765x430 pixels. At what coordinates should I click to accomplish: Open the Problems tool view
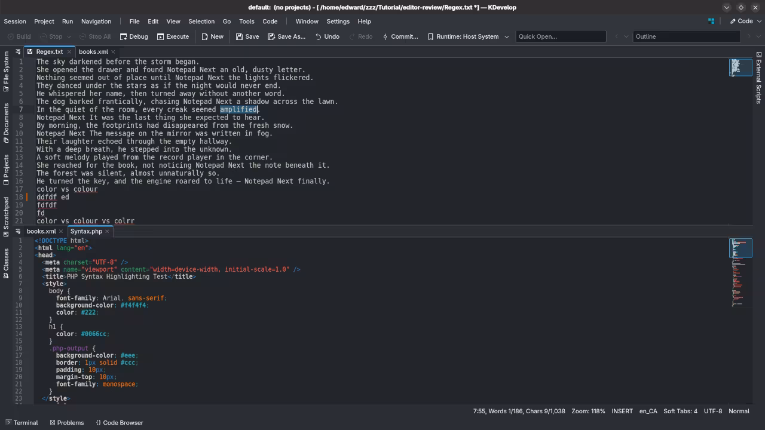pos(66,422)
